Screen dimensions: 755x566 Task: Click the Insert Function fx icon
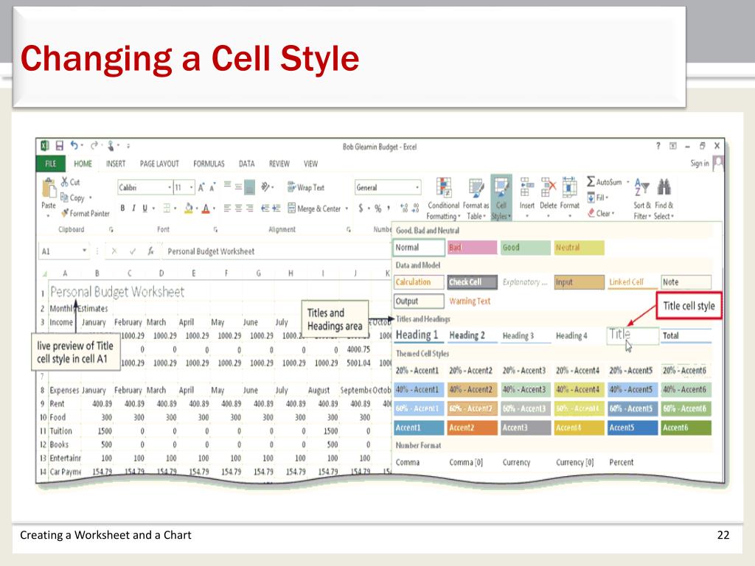point(150,251)
